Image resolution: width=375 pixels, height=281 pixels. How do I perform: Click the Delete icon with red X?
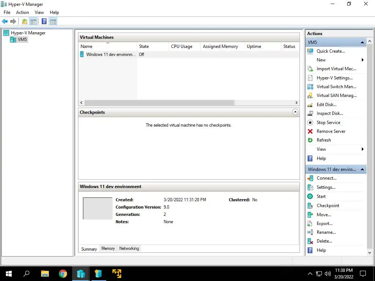tap(310, 241)
